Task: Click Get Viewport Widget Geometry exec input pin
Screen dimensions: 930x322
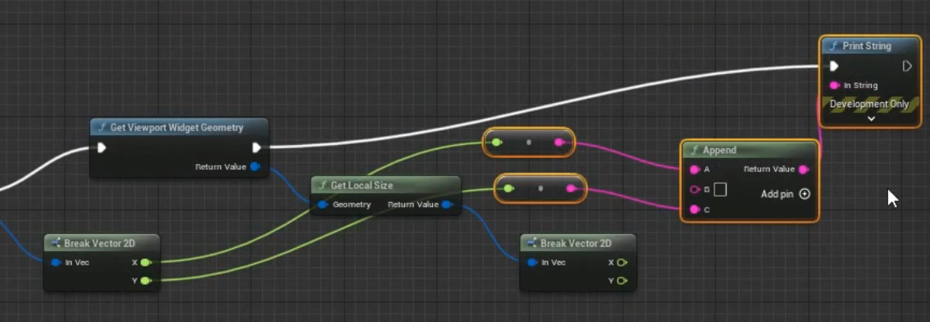Action: [102, 147]
